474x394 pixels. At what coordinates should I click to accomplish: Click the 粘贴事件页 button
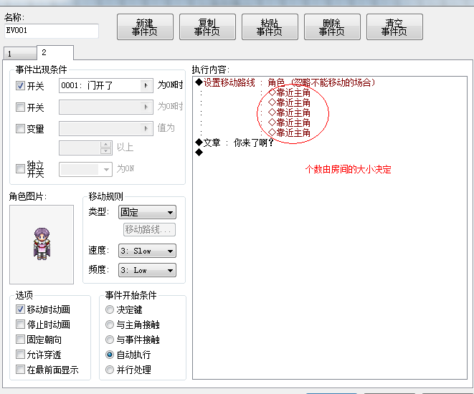click(270, 27)
